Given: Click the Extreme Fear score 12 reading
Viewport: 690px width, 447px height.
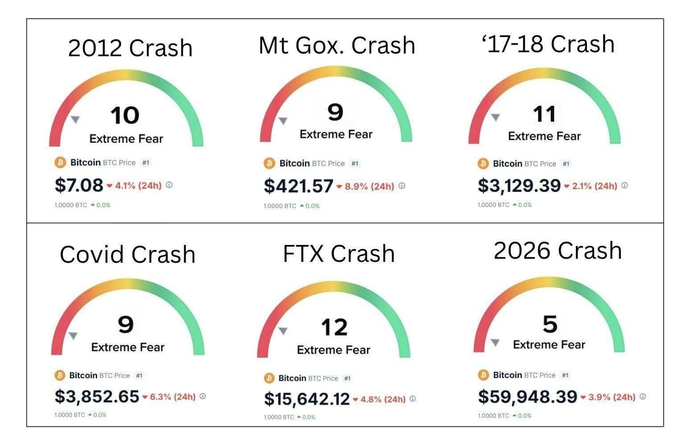Looking at the screenshot, I should [x=334, y=328].
